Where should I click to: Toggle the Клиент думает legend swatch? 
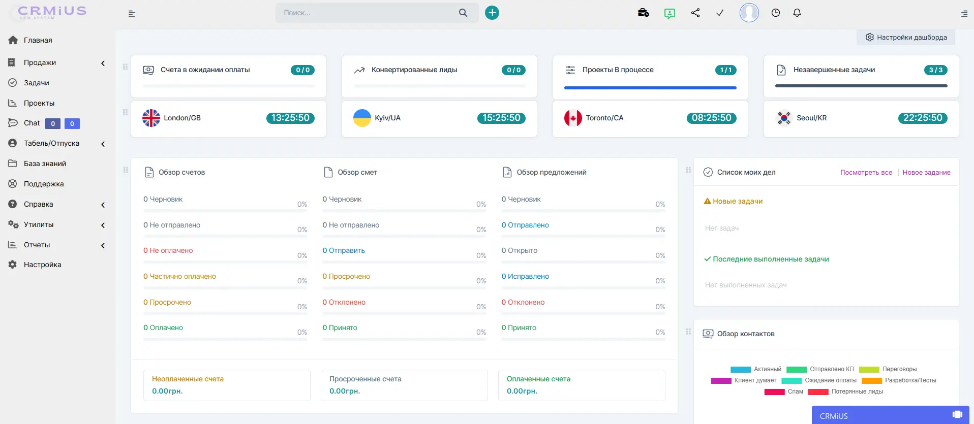pos(721,381)
